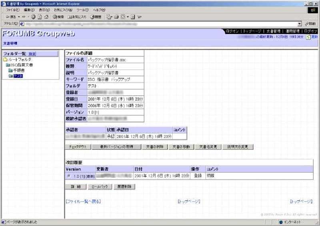Open the Favorites (お気に入り) toolbar button
Screen dimensions: 320x226
[x=77, y=17]
